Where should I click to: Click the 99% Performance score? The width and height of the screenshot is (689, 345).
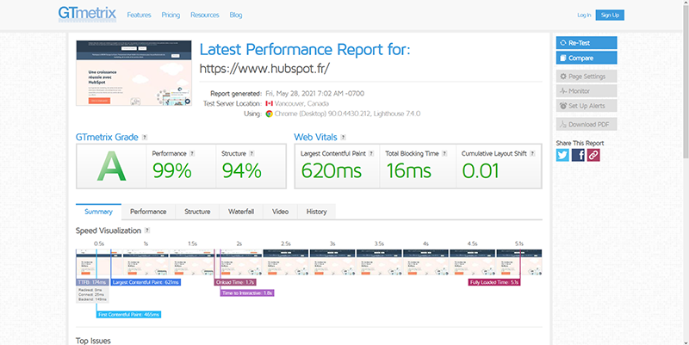point(171,170)
